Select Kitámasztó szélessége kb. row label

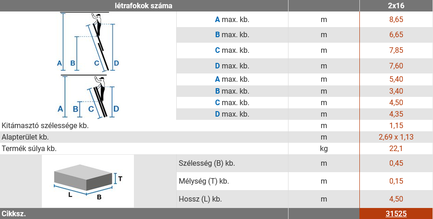tap(45, 126)
